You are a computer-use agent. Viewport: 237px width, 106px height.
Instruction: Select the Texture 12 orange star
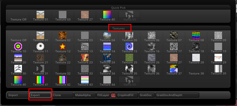pyautogui.click(x=63, y=48)
